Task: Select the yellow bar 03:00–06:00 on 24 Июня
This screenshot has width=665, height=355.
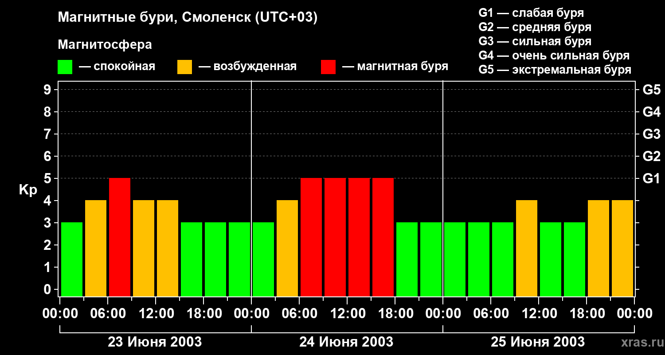Action: 287,248
